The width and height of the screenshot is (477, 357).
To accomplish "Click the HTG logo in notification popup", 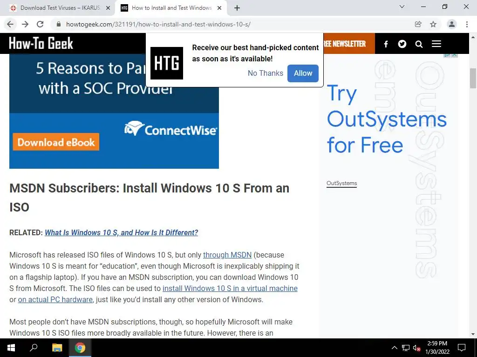I will (167, 63).
